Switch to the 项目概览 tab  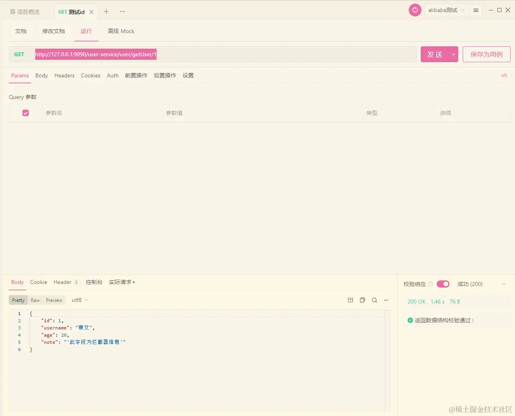click(25, 12)
